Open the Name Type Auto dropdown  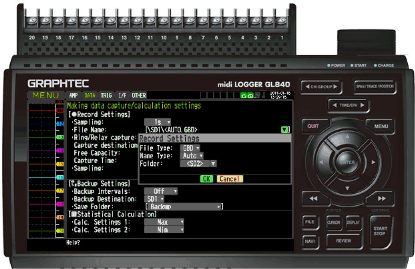coord(192,156)
